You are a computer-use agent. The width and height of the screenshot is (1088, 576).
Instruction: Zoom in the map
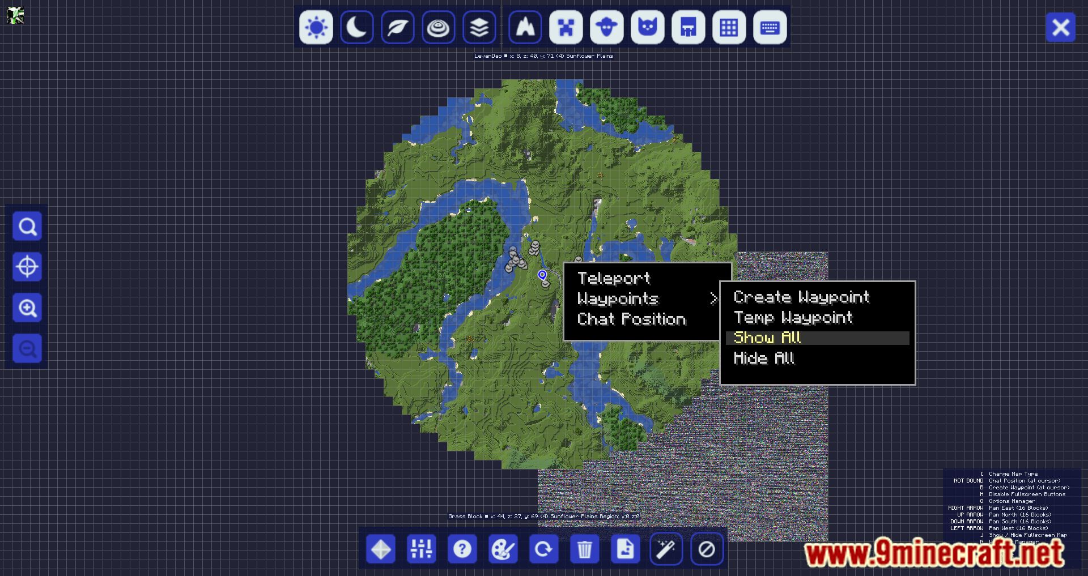tap(27, 308)
